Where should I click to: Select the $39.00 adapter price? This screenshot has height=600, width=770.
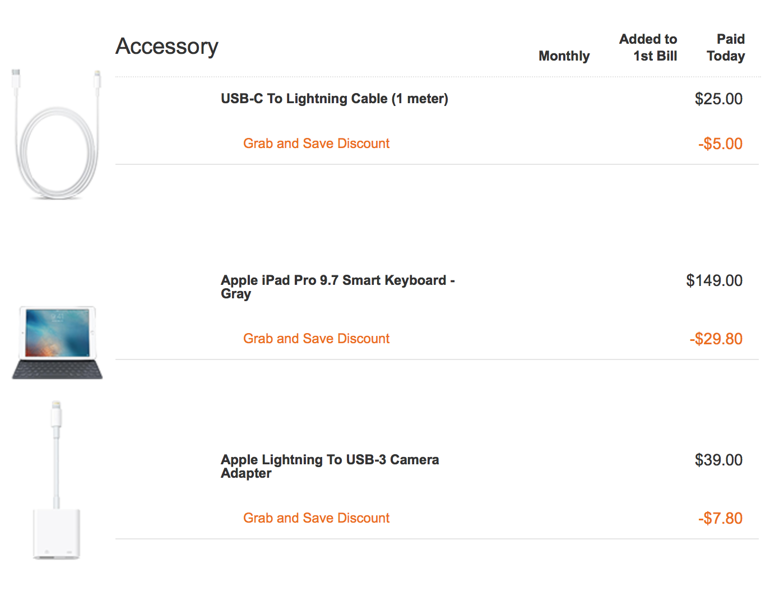[x=718, y=460]
